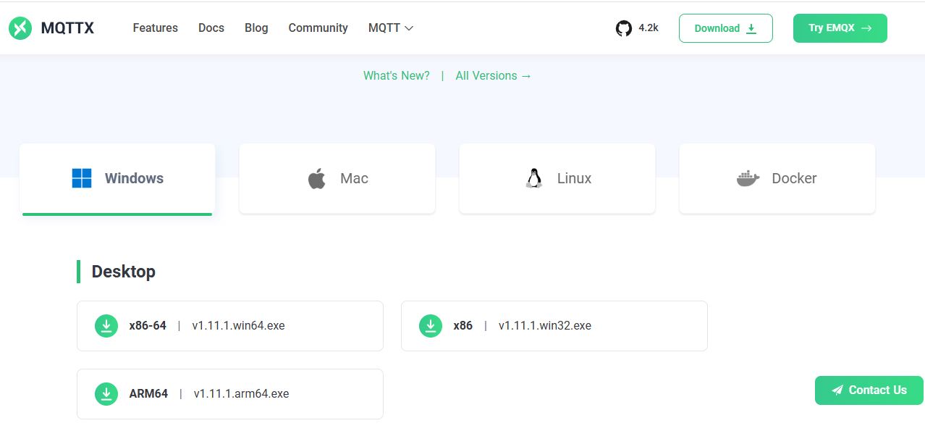Click the Docker whale icon
Image resolution: width=925 pixels, height=431 pixels.
click(x=748, y=178)
